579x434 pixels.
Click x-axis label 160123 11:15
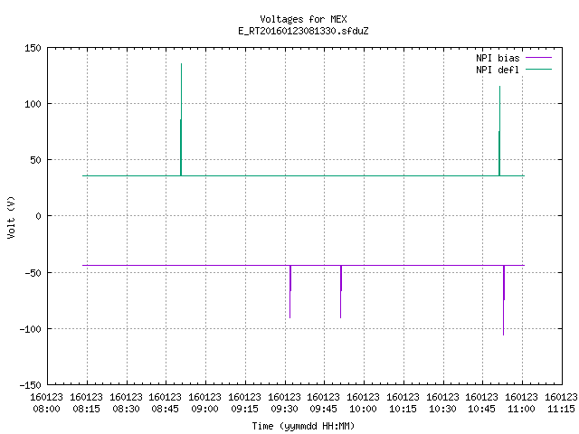[x=561, y=403]
